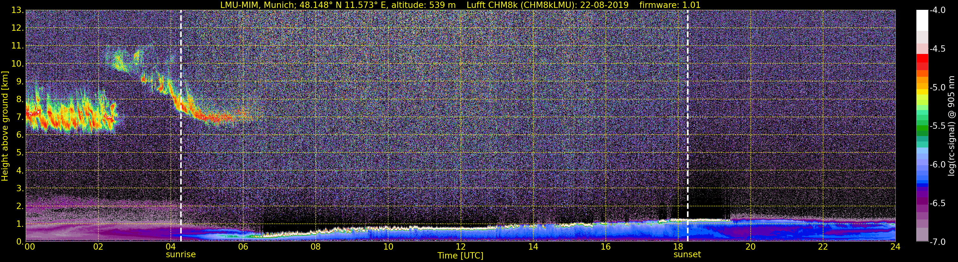This screenshot has width=958, height=262.
Task: Click the 10 tick on the time axis
Action: [388, 247]
